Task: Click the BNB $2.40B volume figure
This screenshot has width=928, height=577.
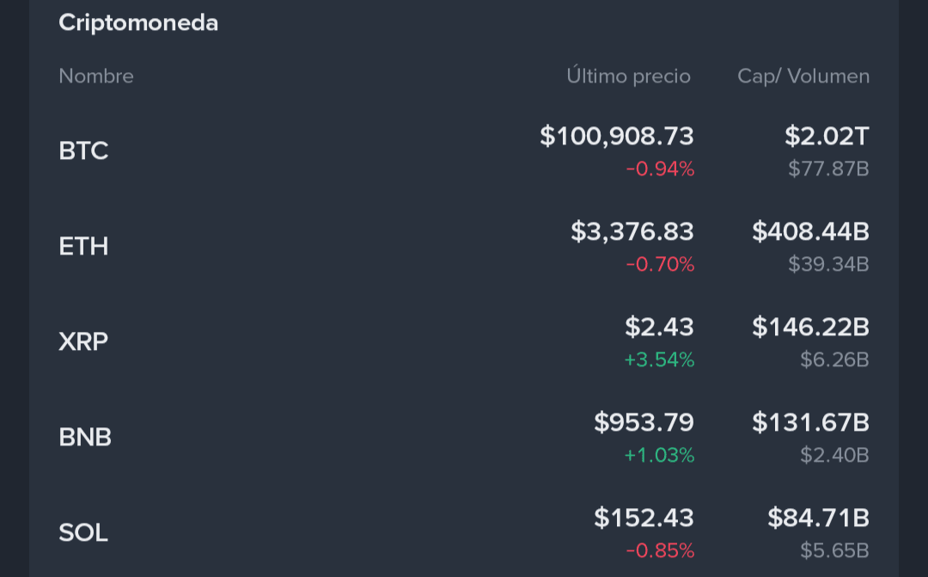Action: (834, 455)
